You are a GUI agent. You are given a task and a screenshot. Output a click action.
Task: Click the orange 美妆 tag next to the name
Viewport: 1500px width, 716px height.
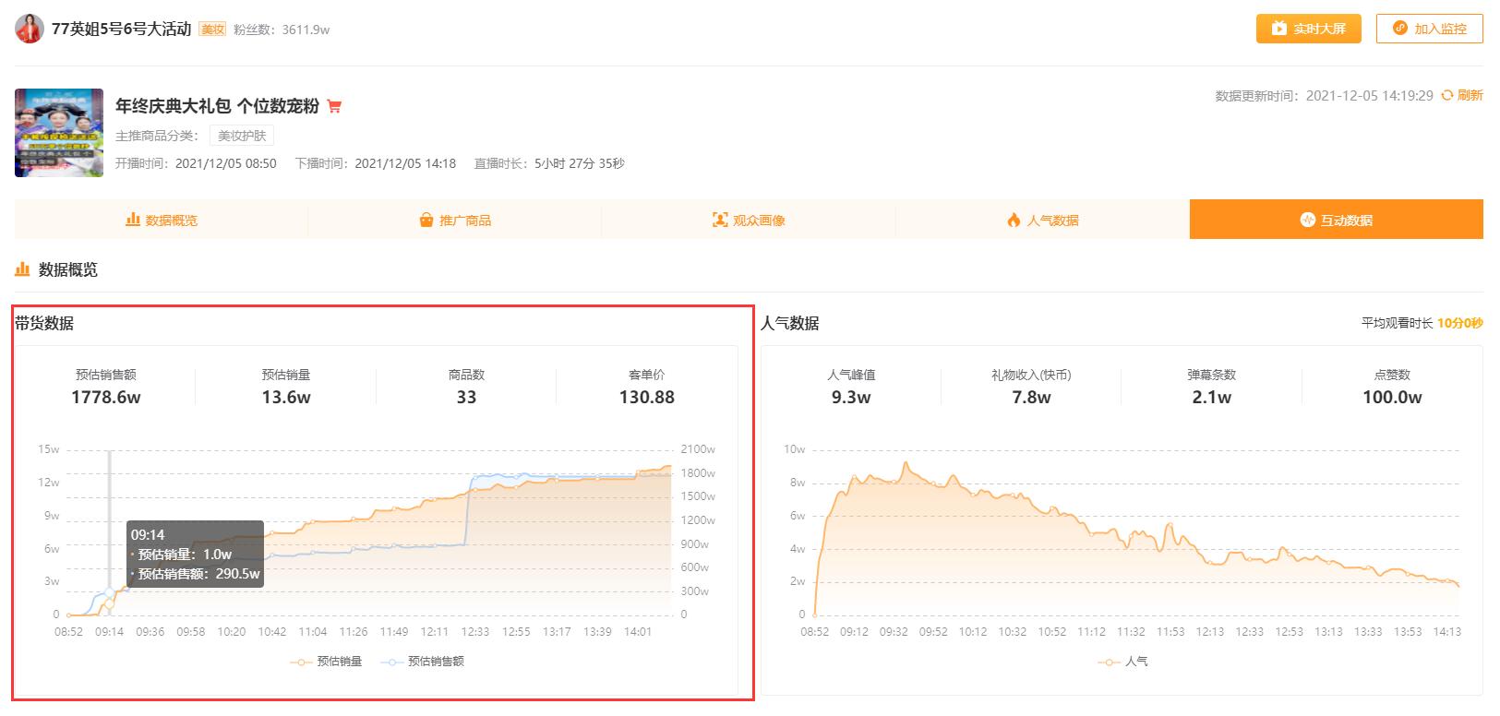tap(213, 30)
